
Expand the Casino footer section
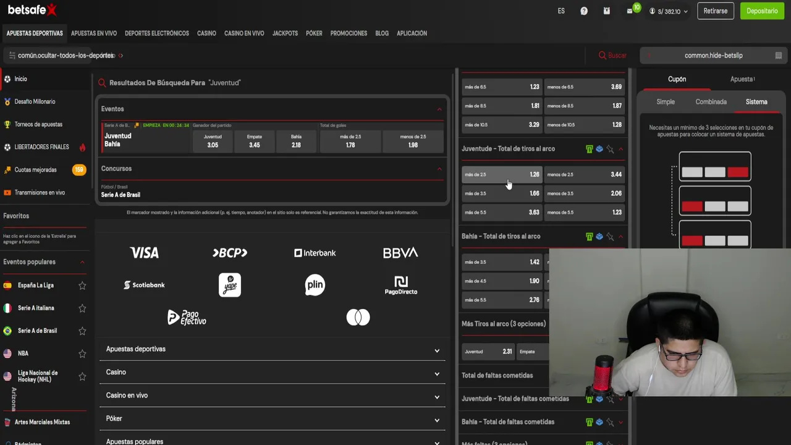click(x=273, y=372)
